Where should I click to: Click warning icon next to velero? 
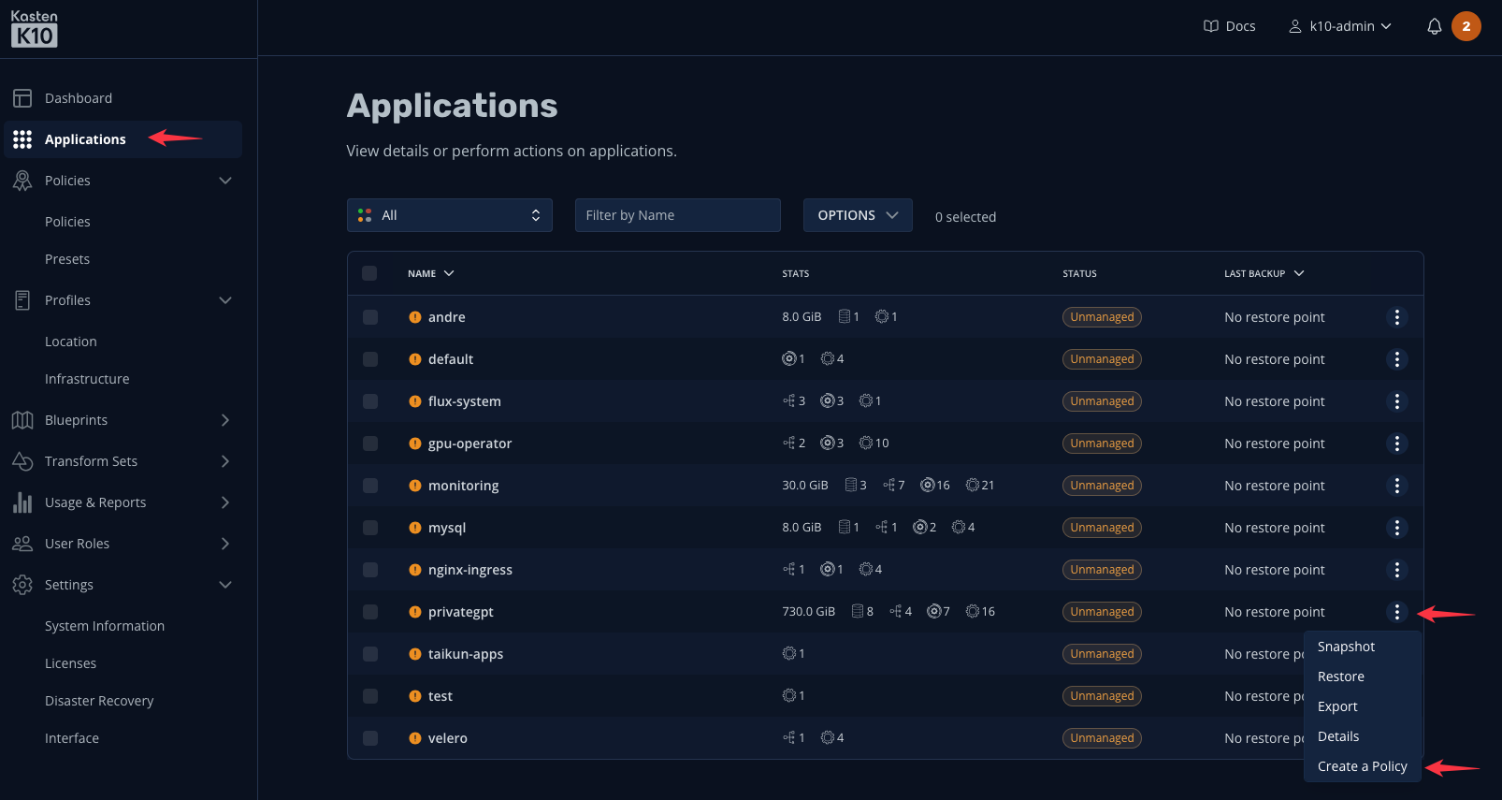(x=414, y=738)
